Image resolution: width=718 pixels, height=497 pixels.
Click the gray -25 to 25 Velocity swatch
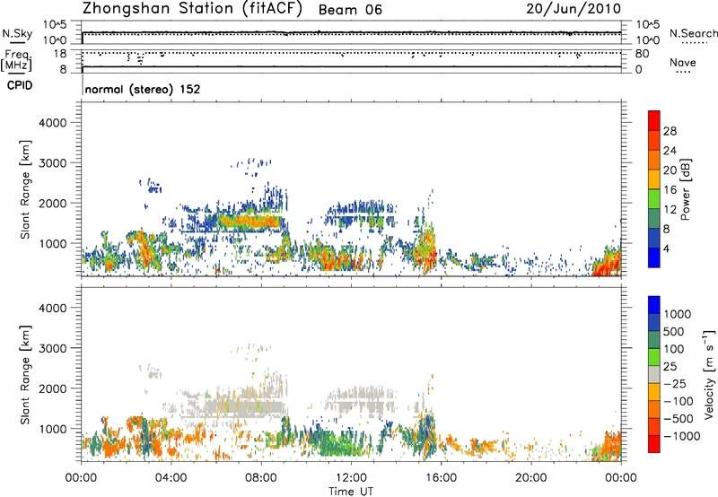point(654,374)
